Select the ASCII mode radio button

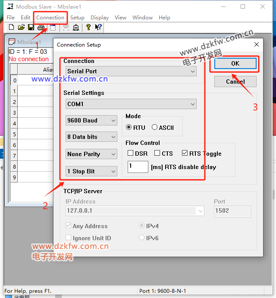[x=155, y=127]
